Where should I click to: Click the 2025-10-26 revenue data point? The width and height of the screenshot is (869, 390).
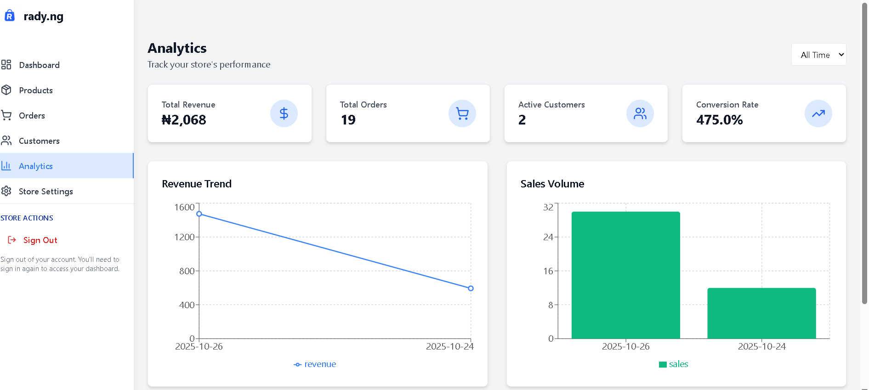(199, 214)
